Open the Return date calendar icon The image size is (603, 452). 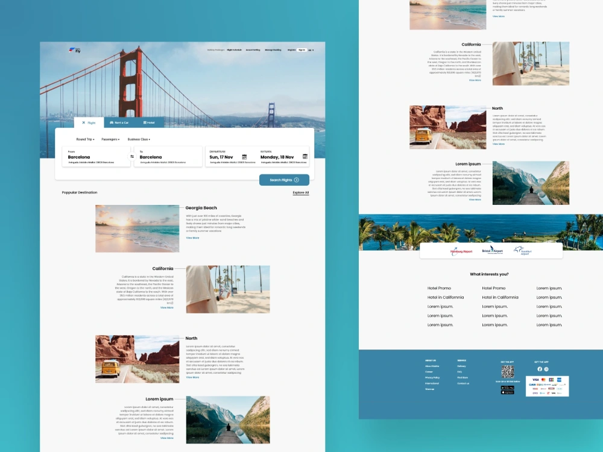[305, 157]
